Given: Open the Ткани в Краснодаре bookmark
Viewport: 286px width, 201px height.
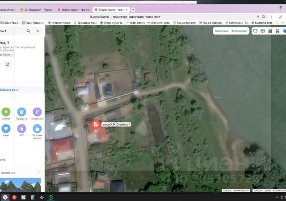Looking at the screenshot, I should pyautogui.click(x=211, y=23).
